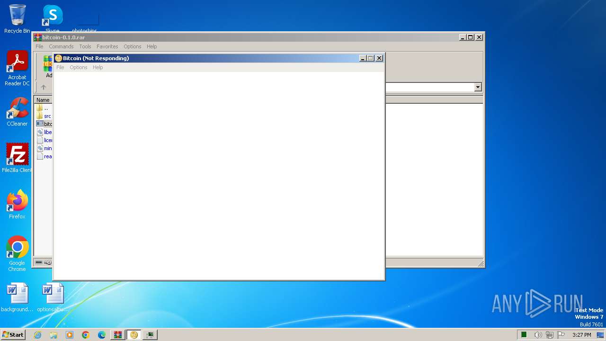Click the Bitcoin window title icon

pos(59,58)
